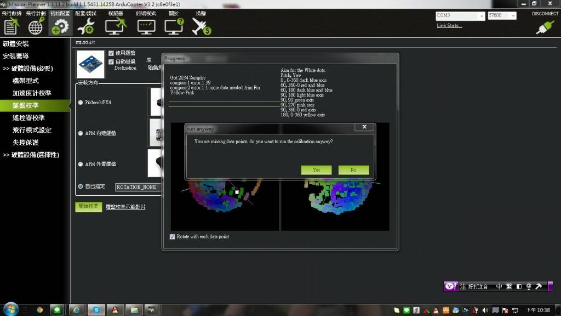Click the calibration progress bar
Image resolution: width=561 pixels, height=316 pixels.
[224, 104]
